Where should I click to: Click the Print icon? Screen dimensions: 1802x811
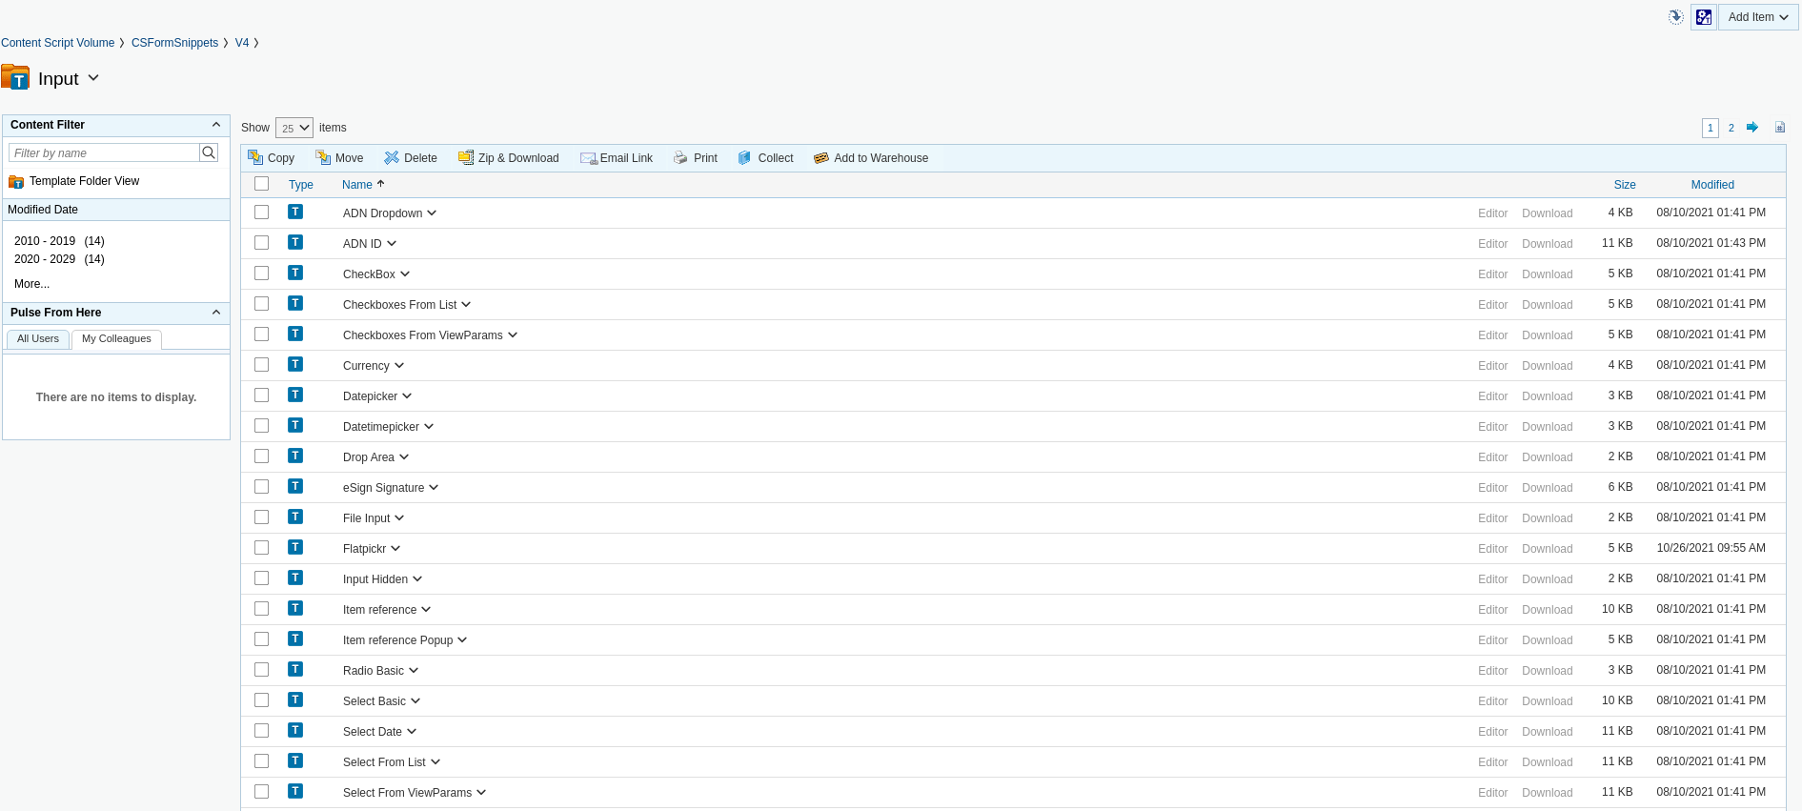(x=680, y=158)
